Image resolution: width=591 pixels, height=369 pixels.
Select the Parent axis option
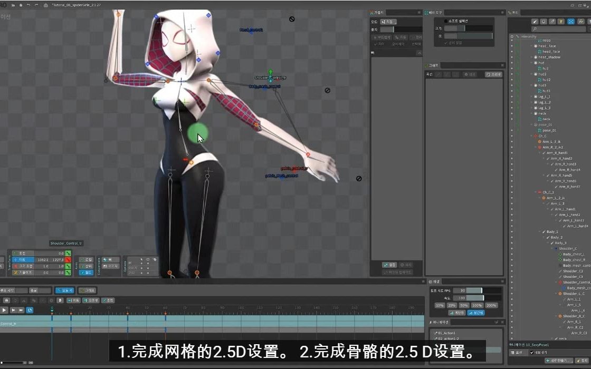coord(87,266)
